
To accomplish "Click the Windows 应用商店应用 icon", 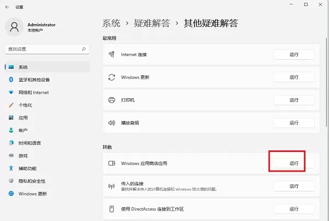I will 111,163.
